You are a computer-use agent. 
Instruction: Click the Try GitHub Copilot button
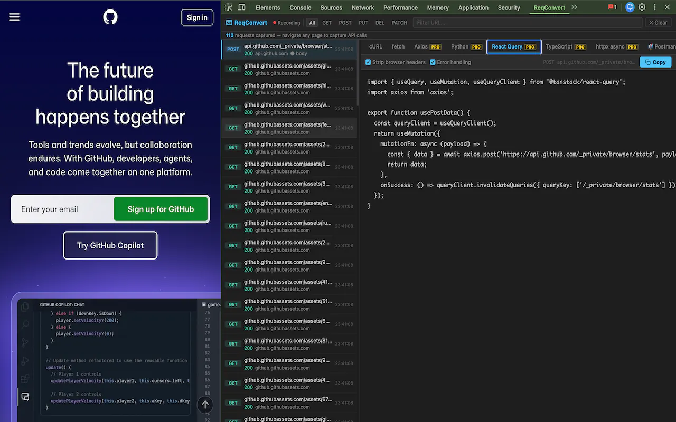[x=110, y=245]
